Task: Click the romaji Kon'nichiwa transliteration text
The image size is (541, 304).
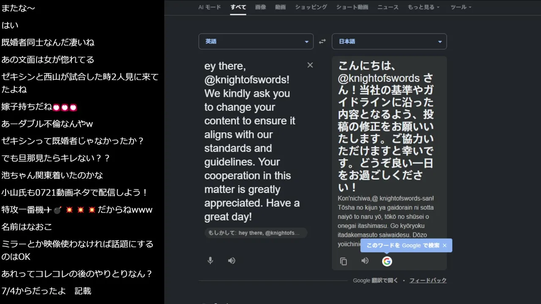Action: pyautogui.click(x=385, y=221)
